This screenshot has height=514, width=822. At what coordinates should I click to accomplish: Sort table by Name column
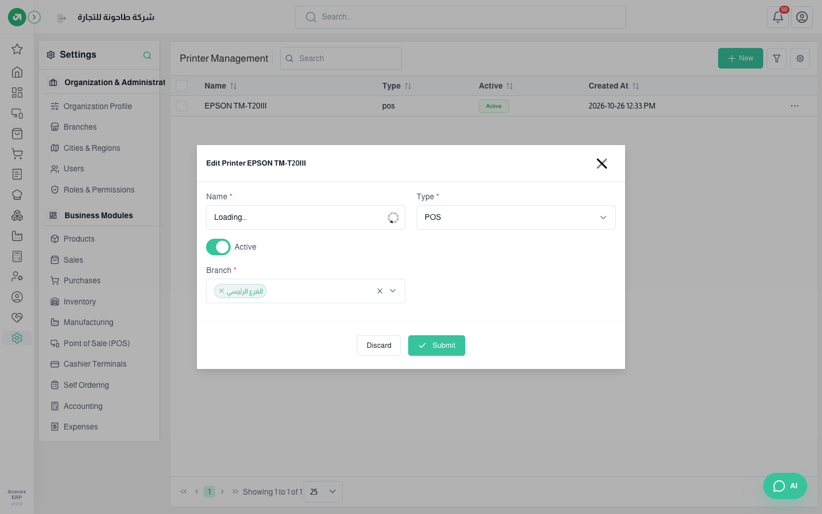(x=220, y=86)
